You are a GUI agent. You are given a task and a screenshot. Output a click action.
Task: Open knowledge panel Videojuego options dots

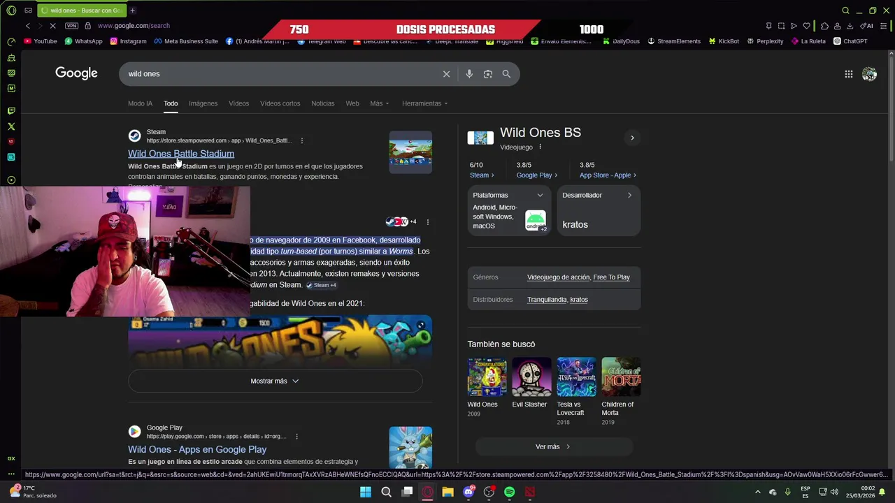coord(540,147)
